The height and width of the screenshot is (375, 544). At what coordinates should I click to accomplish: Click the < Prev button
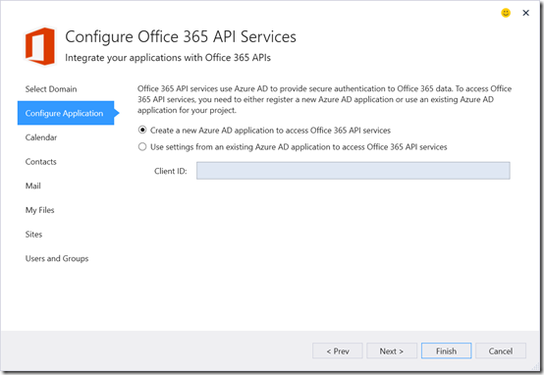pyautogui.click(x=338, y=351)
